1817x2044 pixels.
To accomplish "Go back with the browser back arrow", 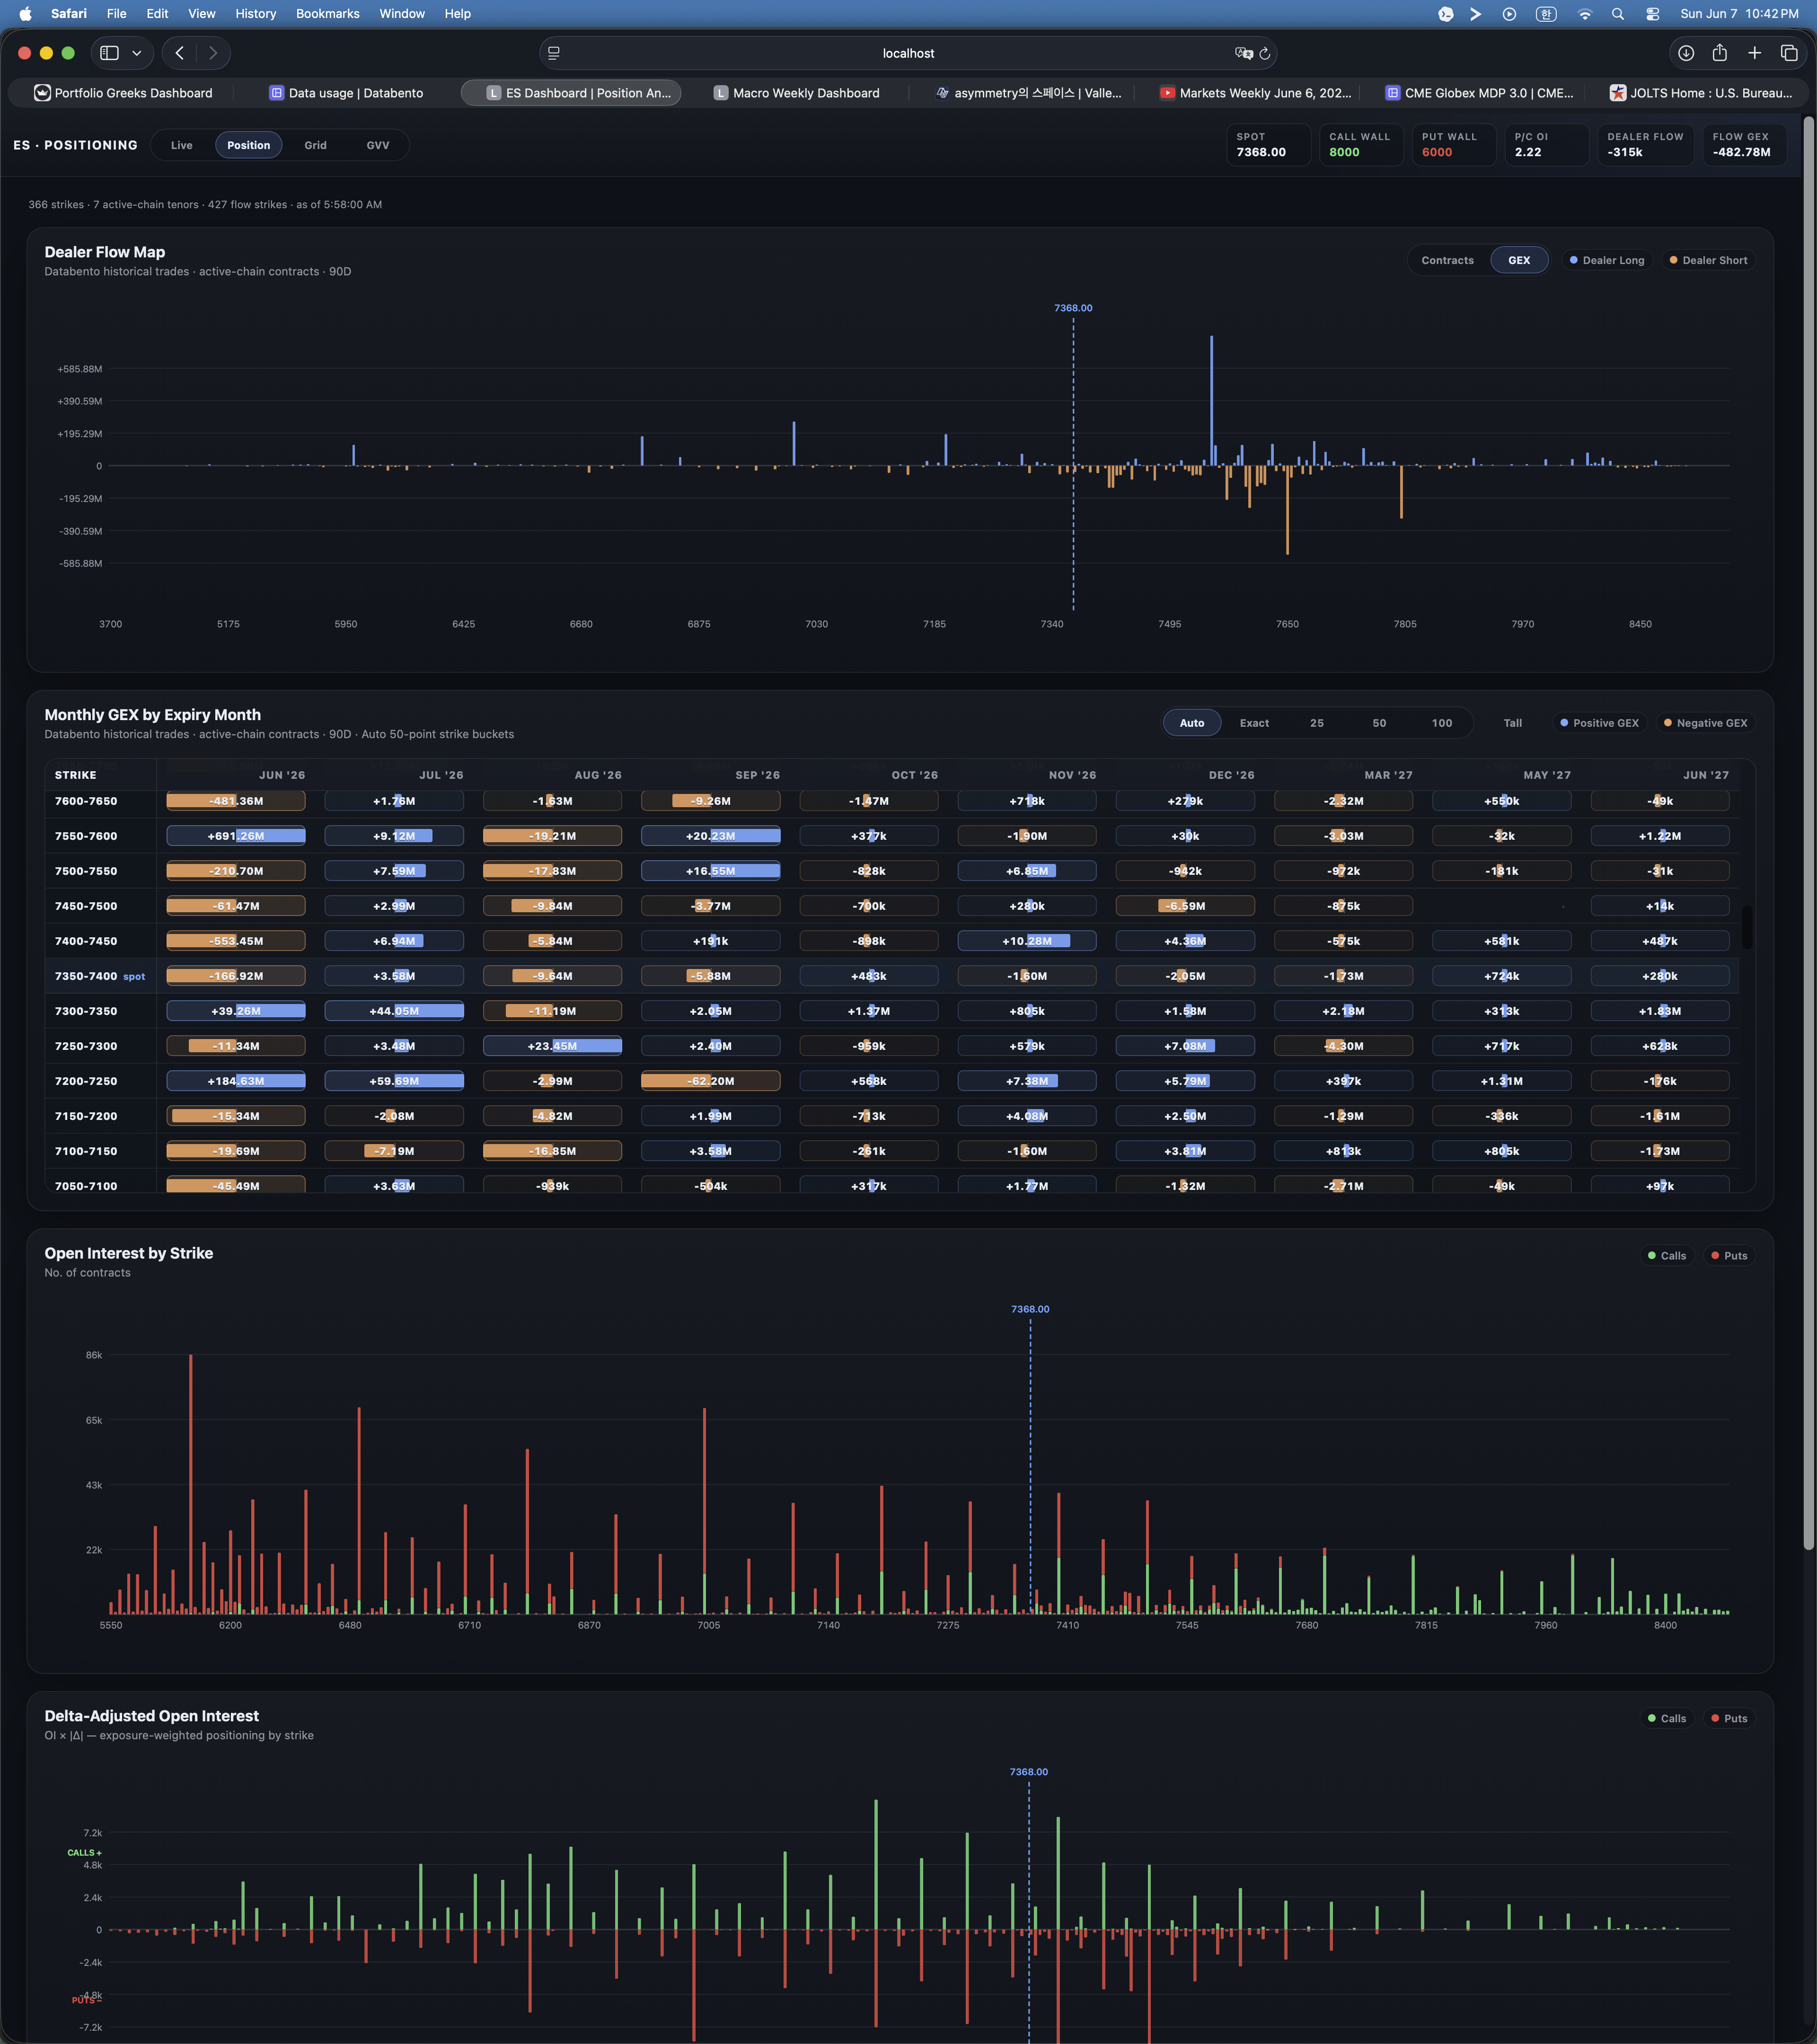I will (x=180, y=53).
